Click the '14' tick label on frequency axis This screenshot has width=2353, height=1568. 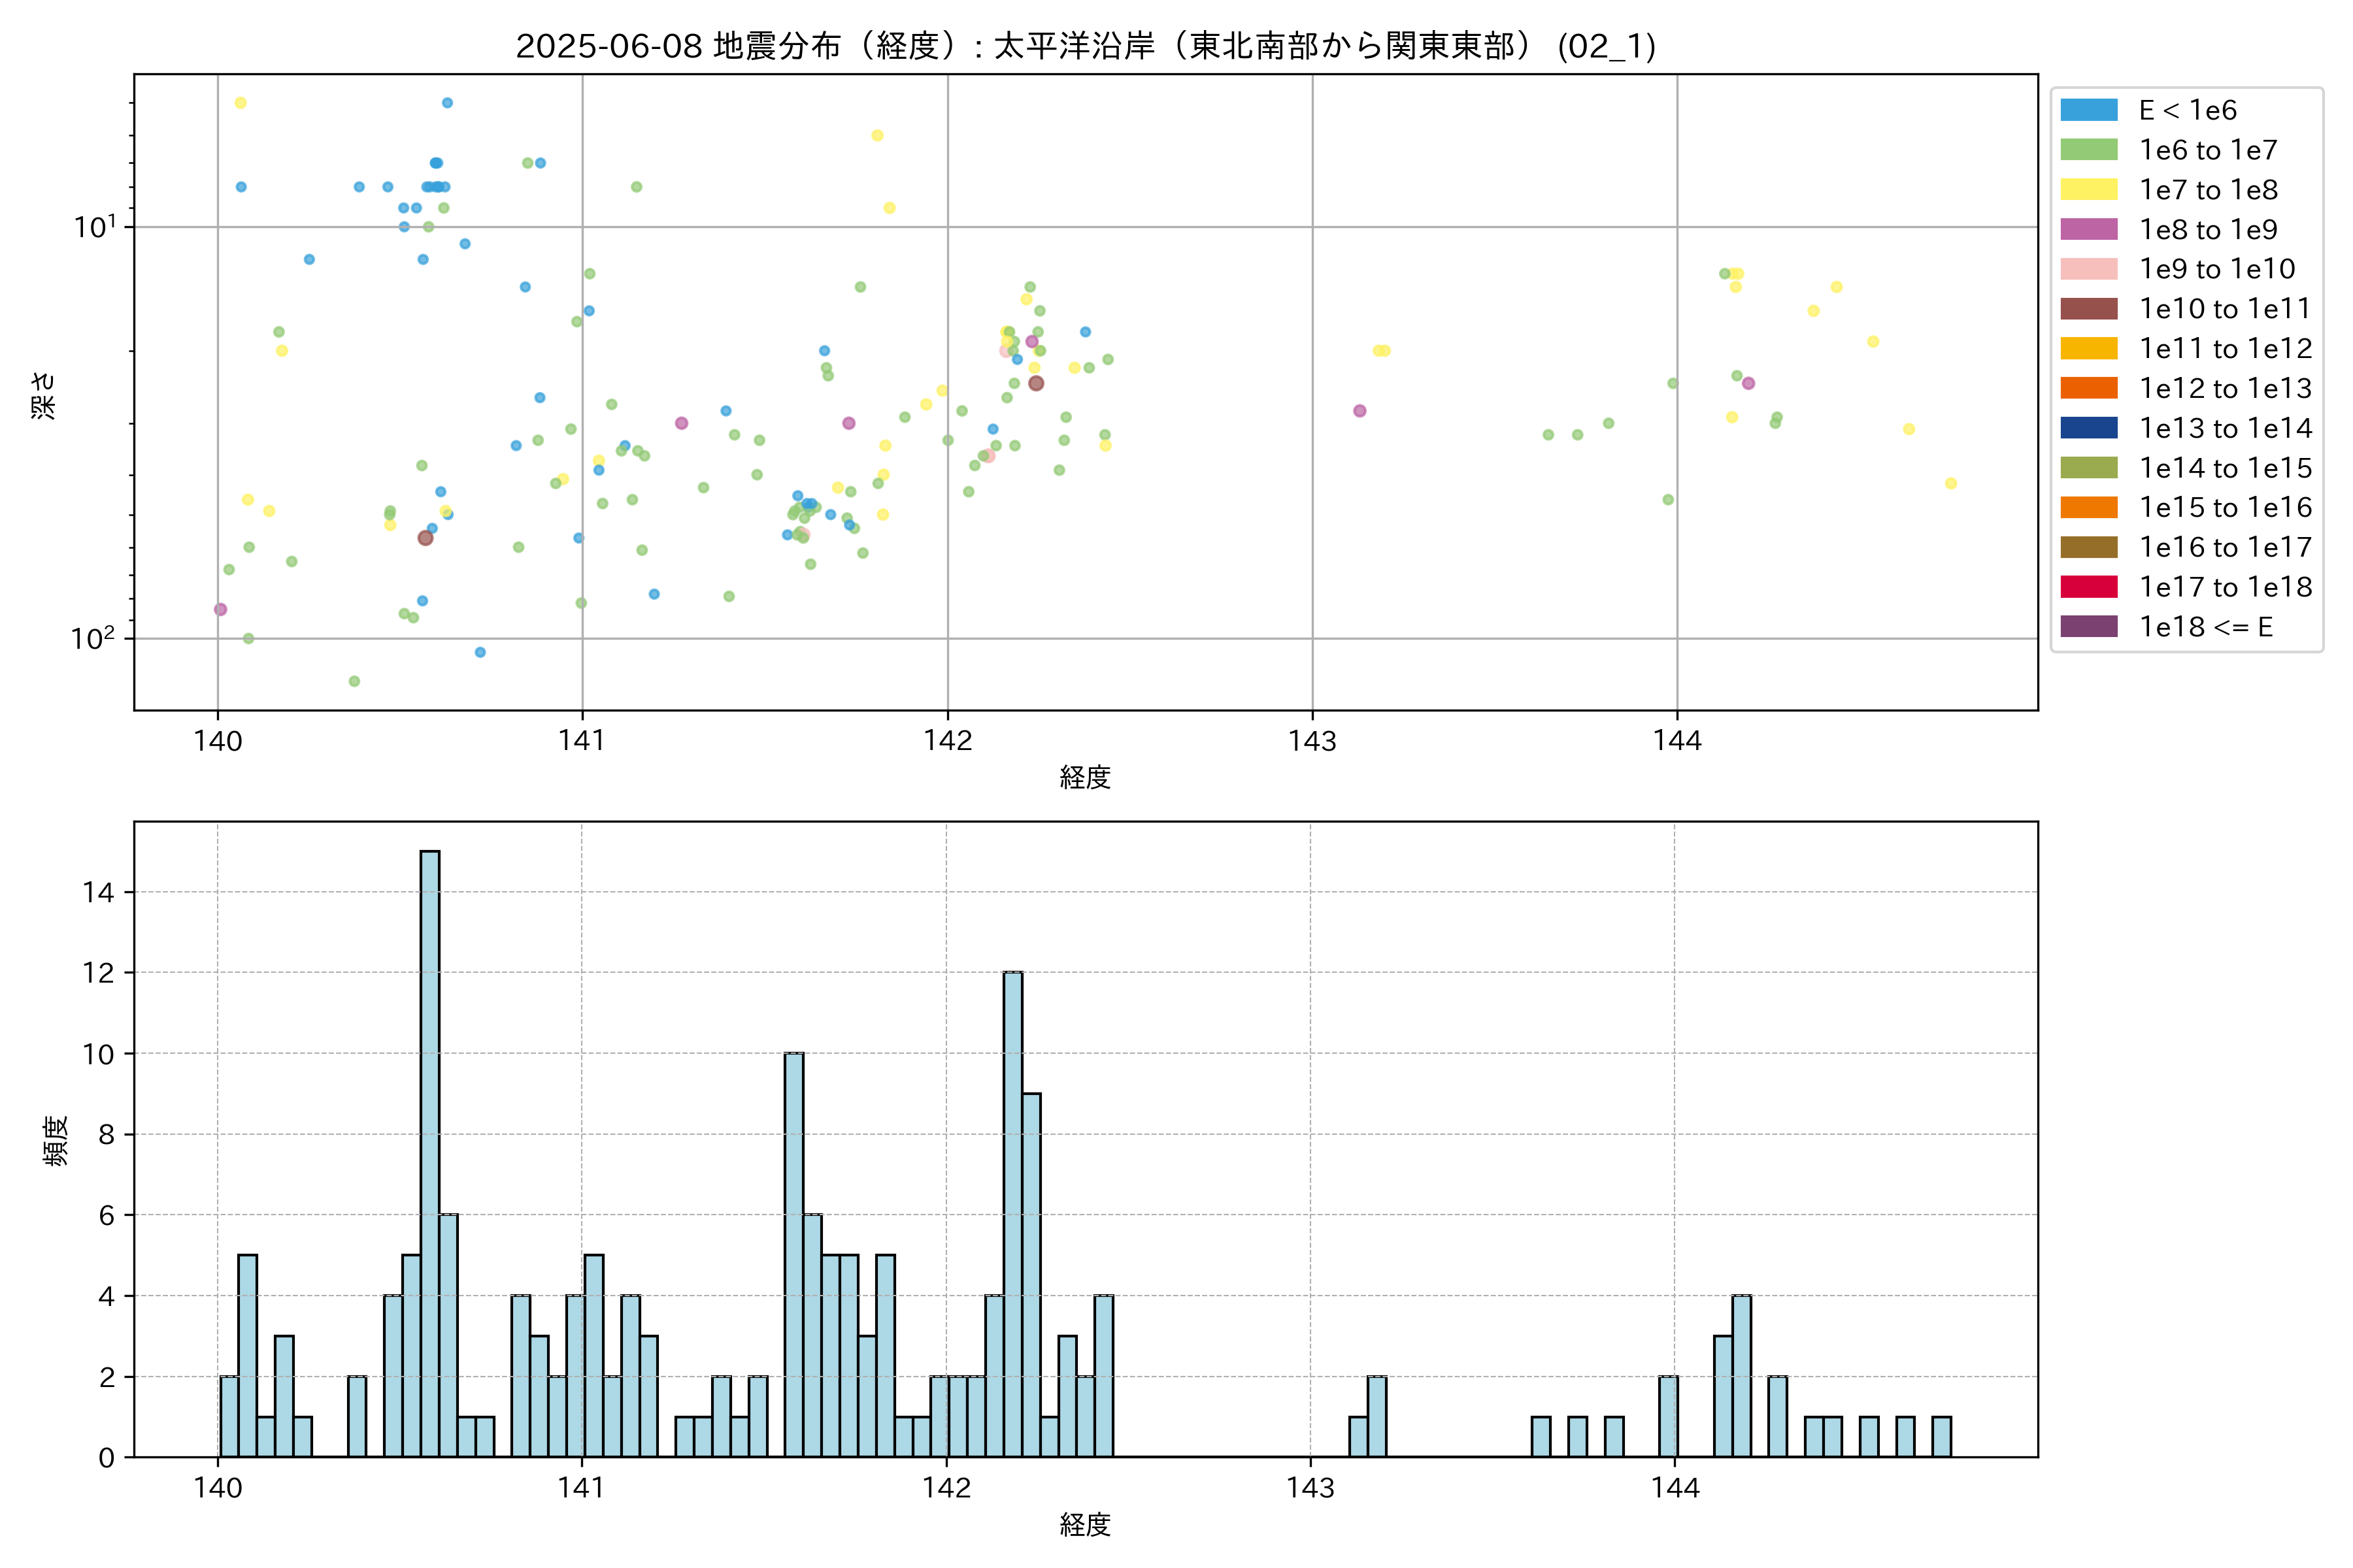pos(99,892)
